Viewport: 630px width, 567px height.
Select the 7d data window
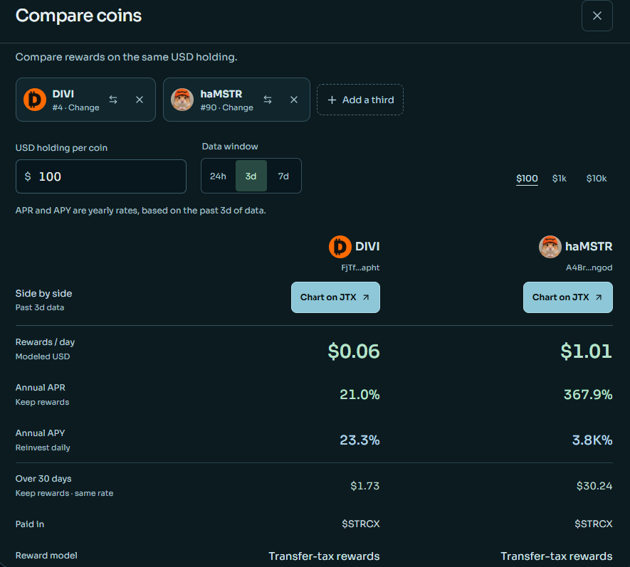pos(283,176)
